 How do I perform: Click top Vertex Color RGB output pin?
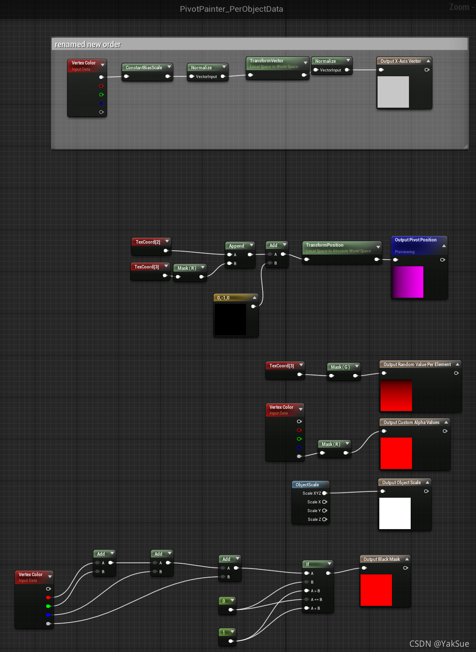pyautogui.click(x=101, y=77)
